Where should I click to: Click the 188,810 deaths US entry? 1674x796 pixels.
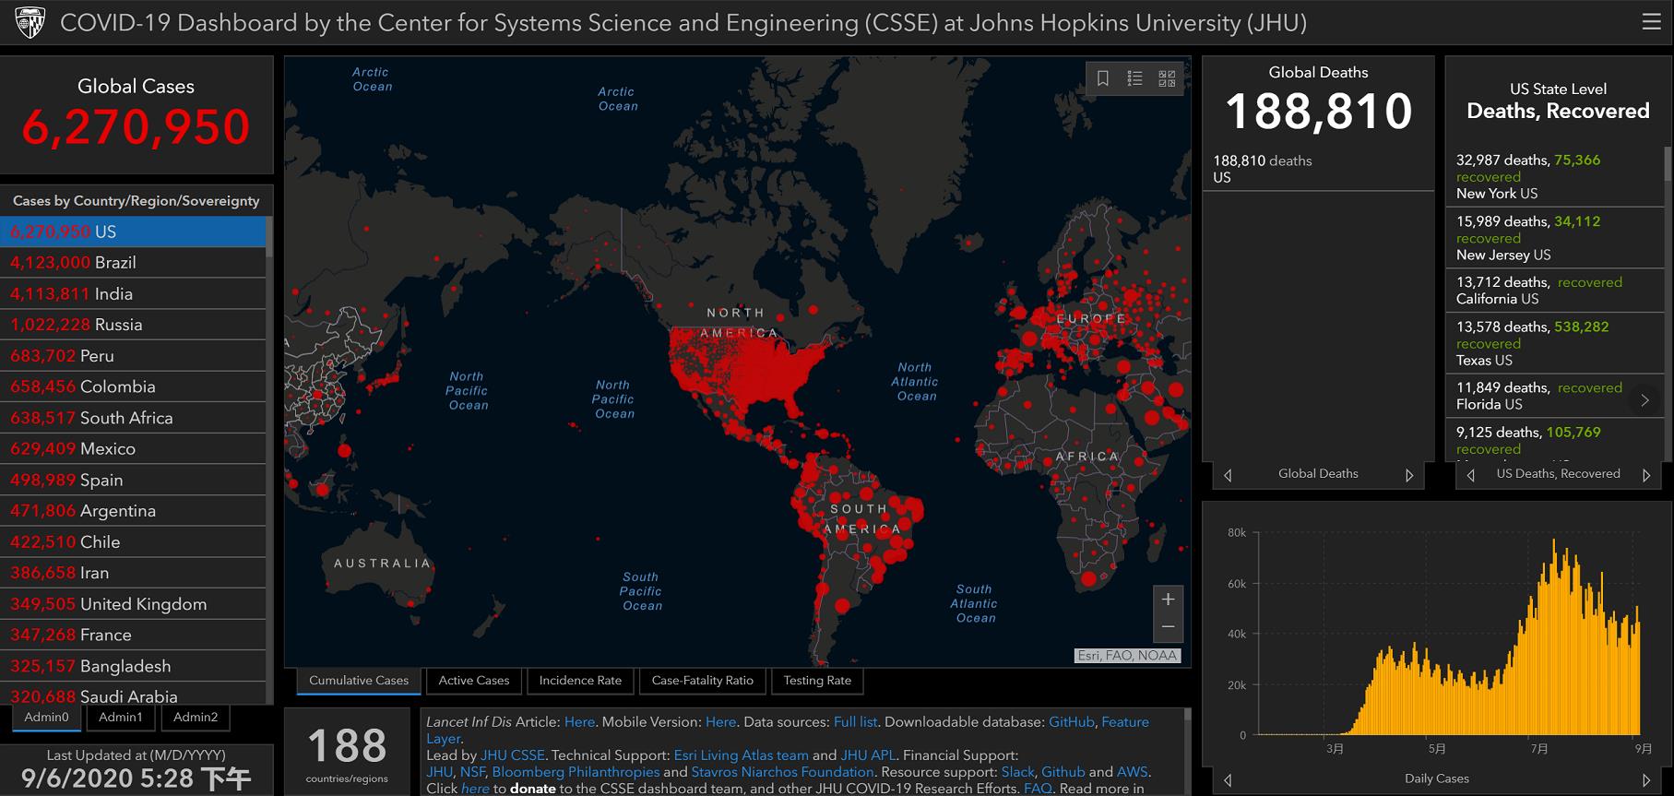tap(1318, 169)
